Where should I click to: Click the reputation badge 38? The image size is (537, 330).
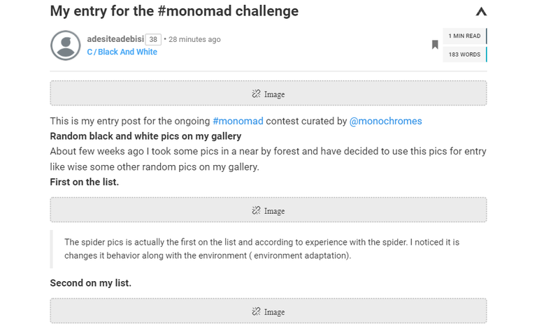click(153, 40)
